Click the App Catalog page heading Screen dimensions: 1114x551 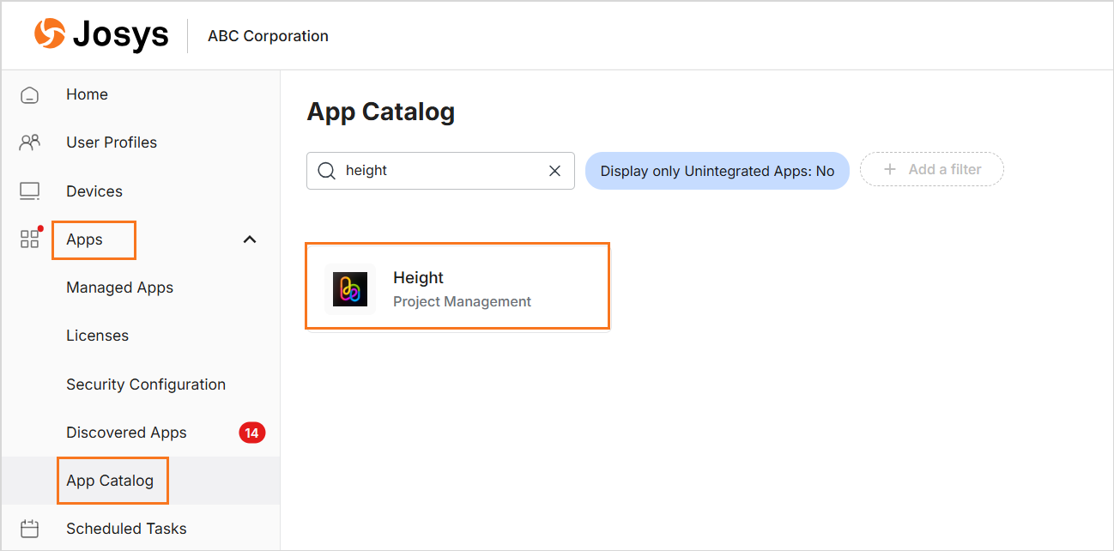[381, 112]
